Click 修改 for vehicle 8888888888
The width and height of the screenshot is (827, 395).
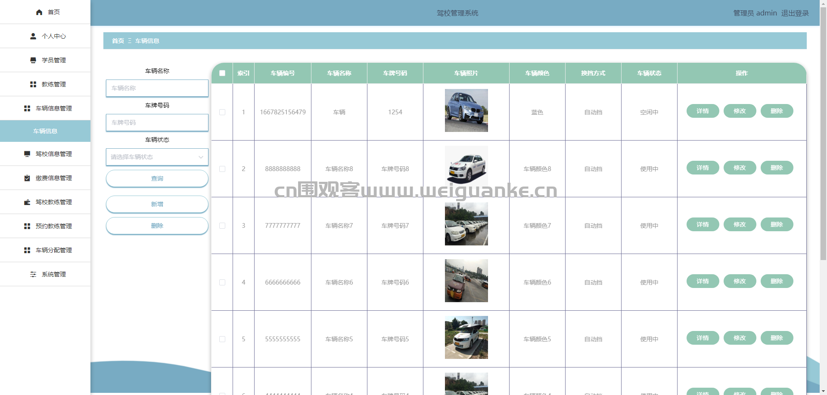(x=740, y=168)
